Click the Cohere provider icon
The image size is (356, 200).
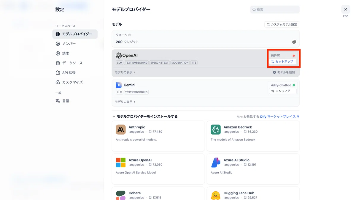(121, 195)
